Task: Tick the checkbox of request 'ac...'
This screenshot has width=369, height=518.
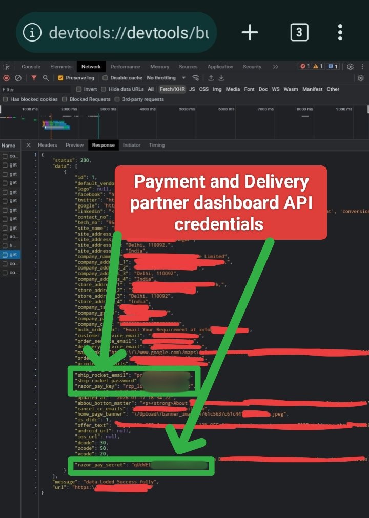Action: (x=5, y=237)
